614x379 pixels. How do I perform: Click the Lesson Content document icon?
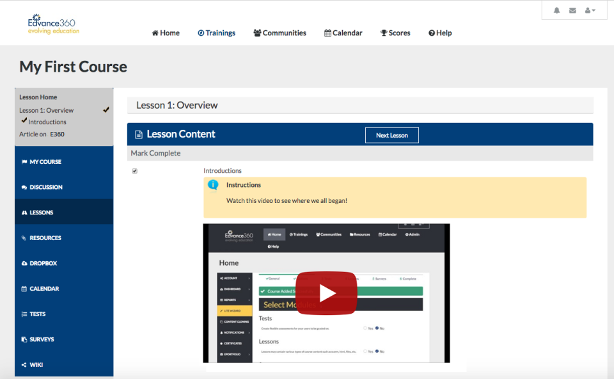pyautogui.click(x=139, y=134)
